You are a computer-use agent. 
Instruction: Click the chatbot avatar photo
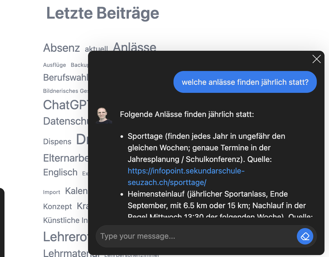click(x=104, y=116)
